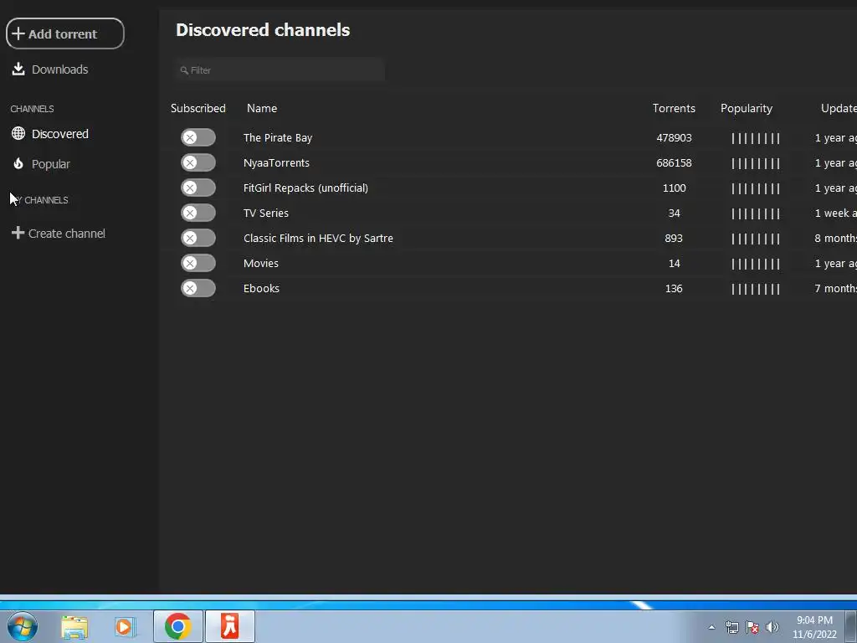Click the Ebooks popularity bars
857x643 pixels.
pos(756,289)
